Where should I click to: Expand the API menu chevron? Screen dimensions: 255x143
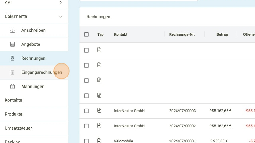60,2
